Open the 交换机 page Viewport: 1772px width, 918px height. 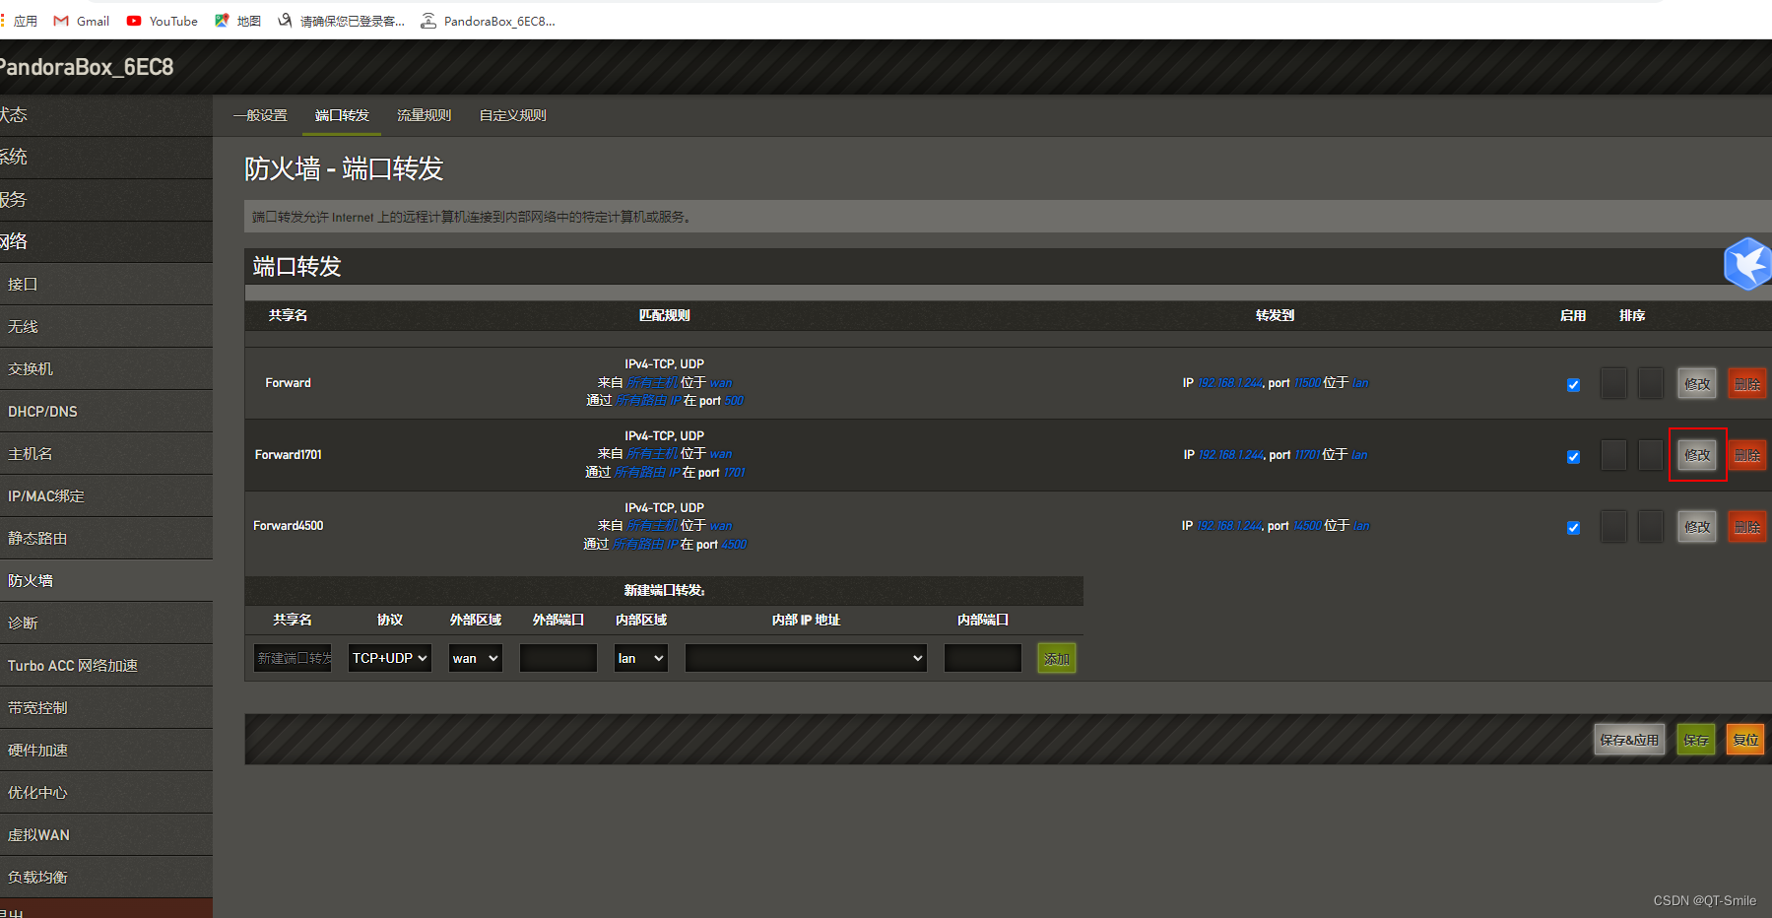(106, 369)
